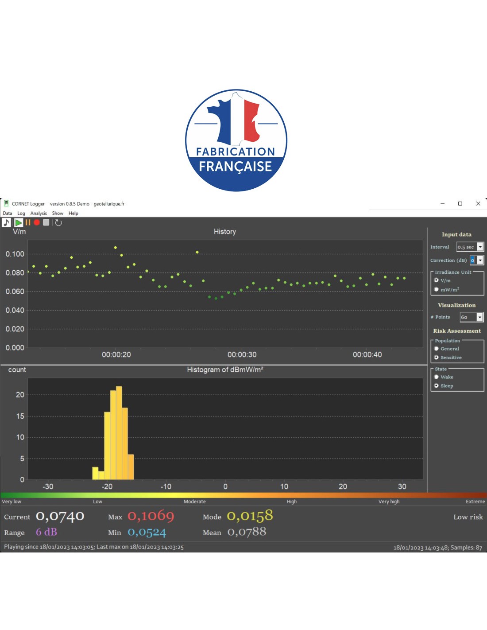Click the Histogram of dBmW/m² title
Viewport: 487px width, 630px height.
pos(225,369)
